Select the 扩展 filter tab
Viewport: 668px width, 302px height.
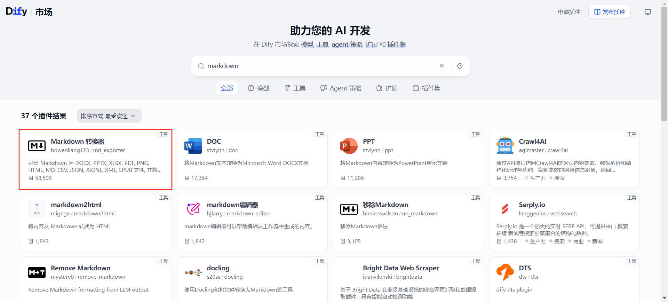387,88
